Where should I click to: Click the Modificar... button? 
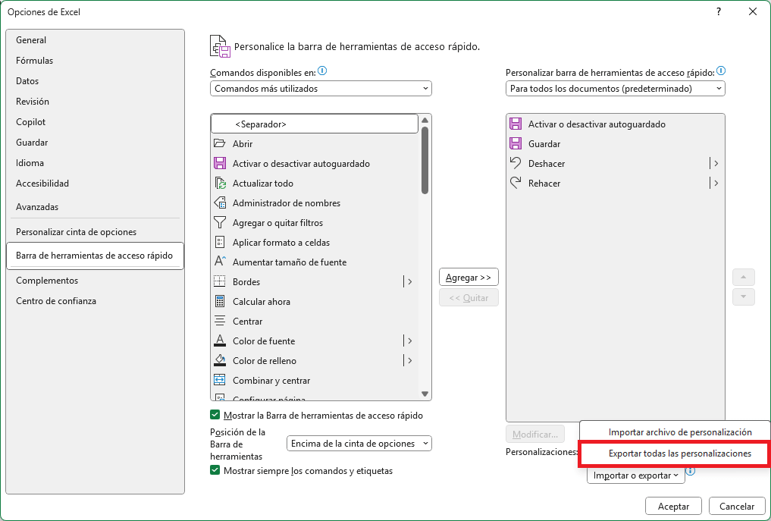(x=535, y=434)
